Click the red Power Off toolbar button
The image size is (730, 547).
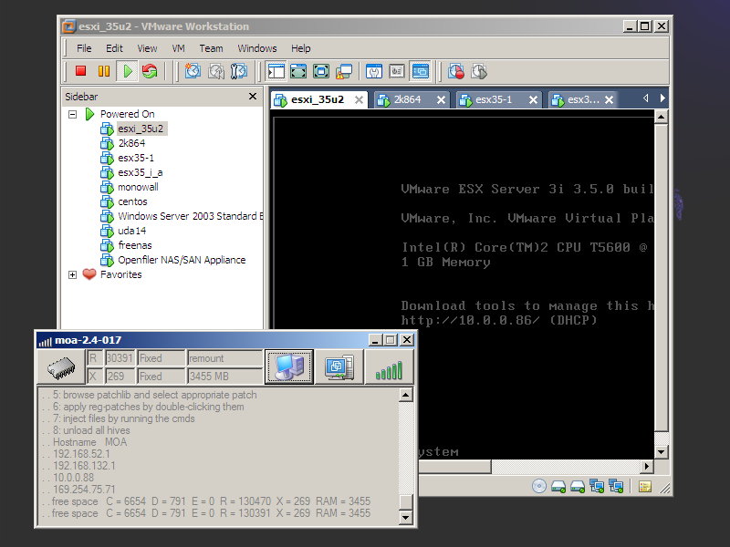click(80, 71)
